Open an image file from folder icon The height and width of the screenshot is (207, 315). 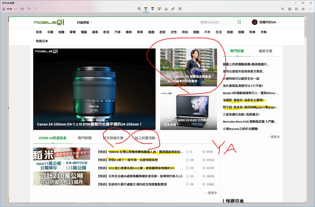[22, 9]
